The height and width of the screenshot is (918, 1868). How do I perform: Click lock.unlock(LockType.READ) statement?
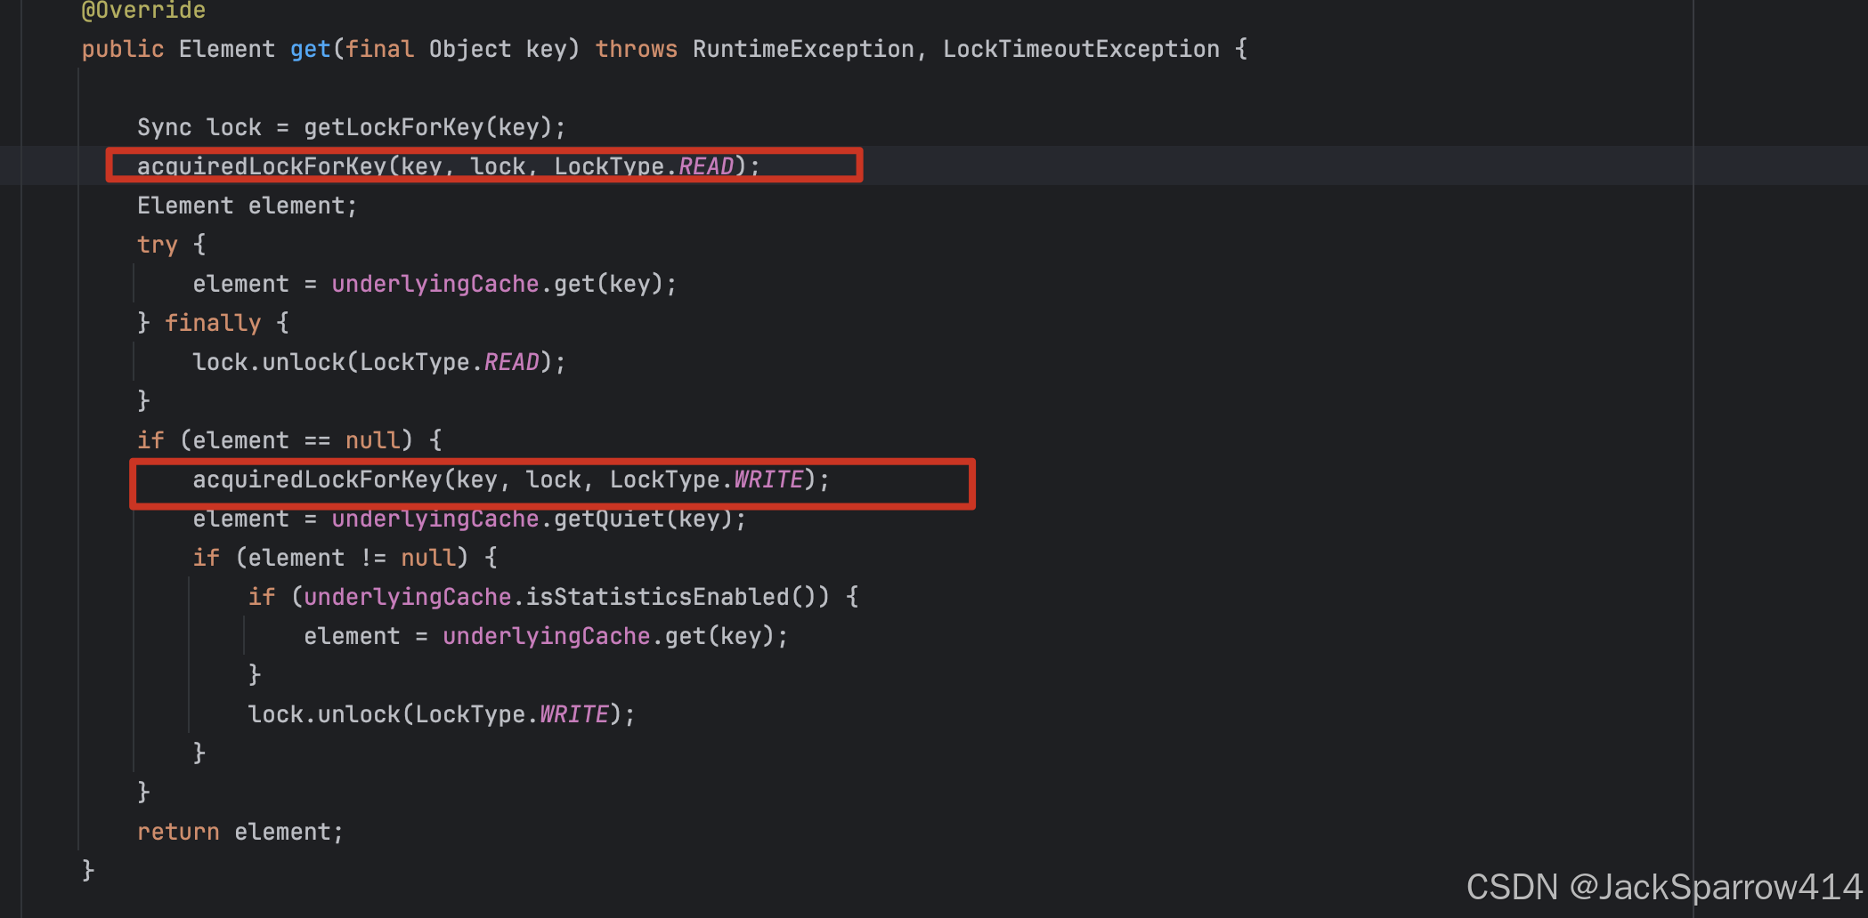378,362
